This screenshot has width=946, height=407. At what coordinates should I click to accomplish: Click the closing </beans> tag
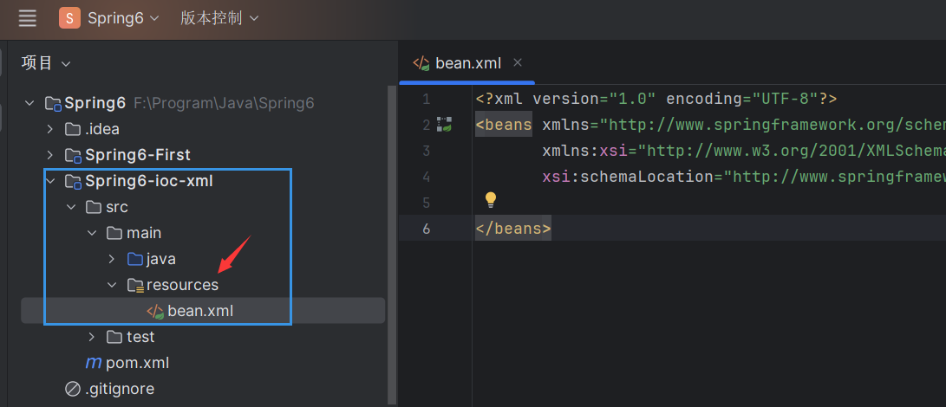[513, 229]
